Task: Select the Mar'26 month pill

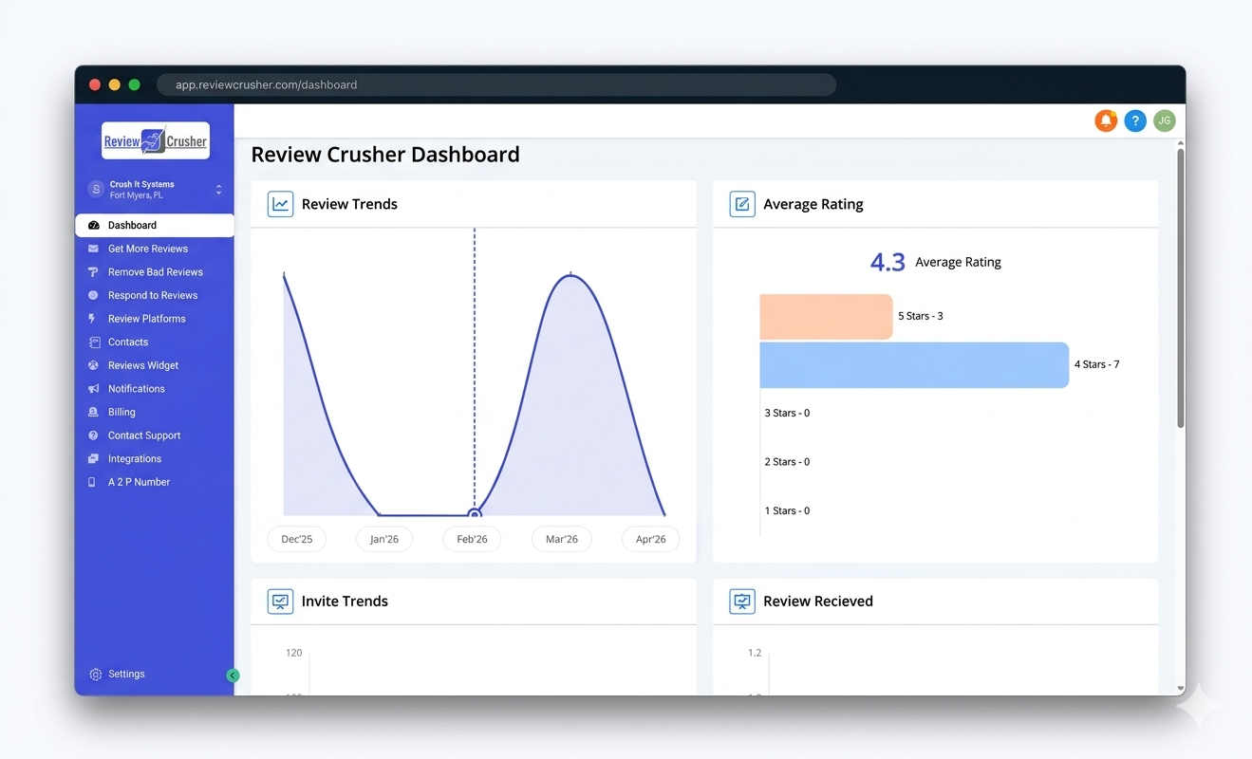Action: pyautogui.click(x=562, y=539)
